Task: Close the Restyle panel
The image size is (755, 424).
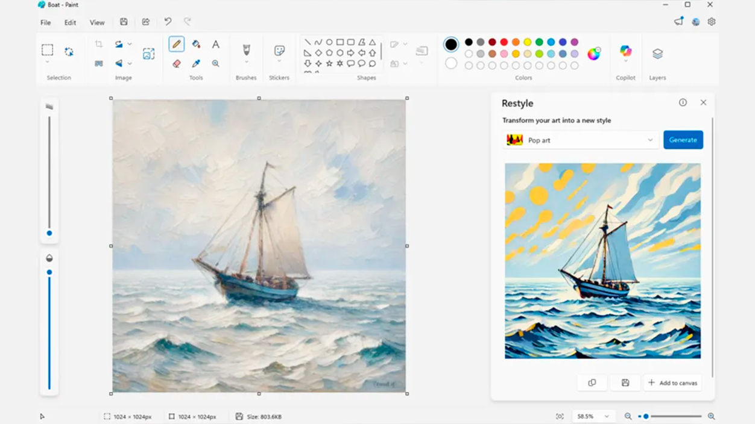Action: [703, 103]
